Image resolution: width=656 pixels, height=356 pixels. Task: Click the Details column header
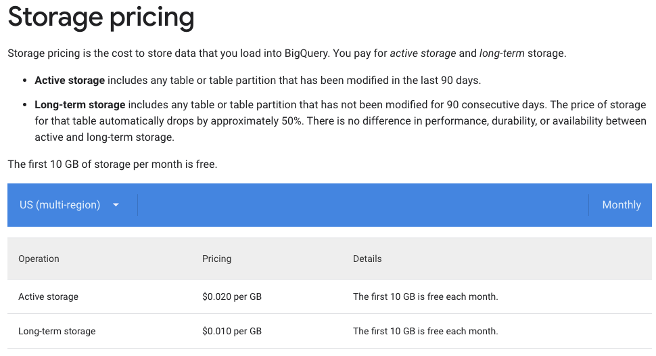pyautogui.click(x=367, y=259)
